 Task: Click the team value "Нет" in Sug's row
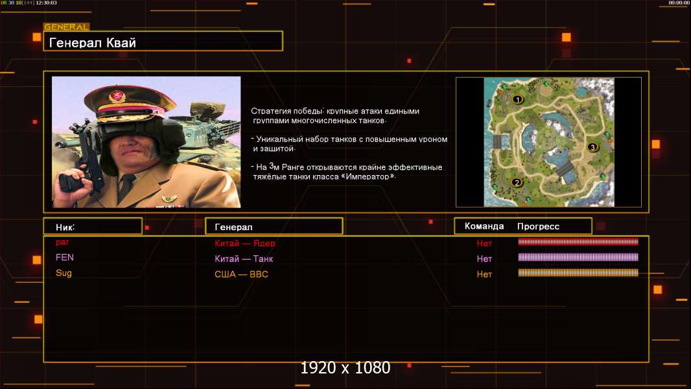coord(484,274)
